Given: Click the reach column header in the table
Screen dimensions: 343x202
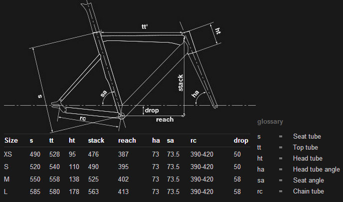Looking at the screenshot, I should pos(127,141).
